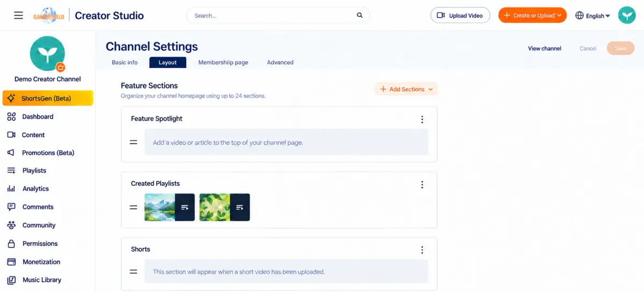Click the Demo Creator Channel name
The image size is (644, 292).
pyautogui.click(x=47, y=79)
